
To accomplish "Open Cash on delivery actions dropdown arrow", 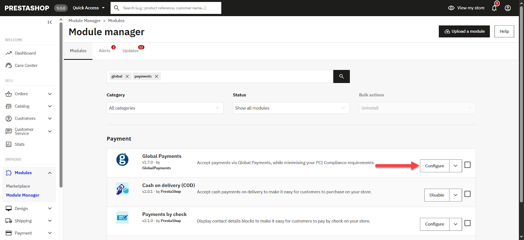I will [x=456, y=195].
